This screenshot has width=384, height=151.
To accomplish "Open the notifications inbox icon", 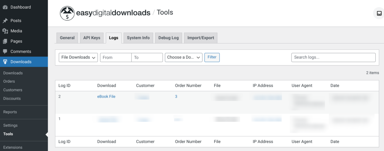I will pyautogui.click(x=379, y=13).
